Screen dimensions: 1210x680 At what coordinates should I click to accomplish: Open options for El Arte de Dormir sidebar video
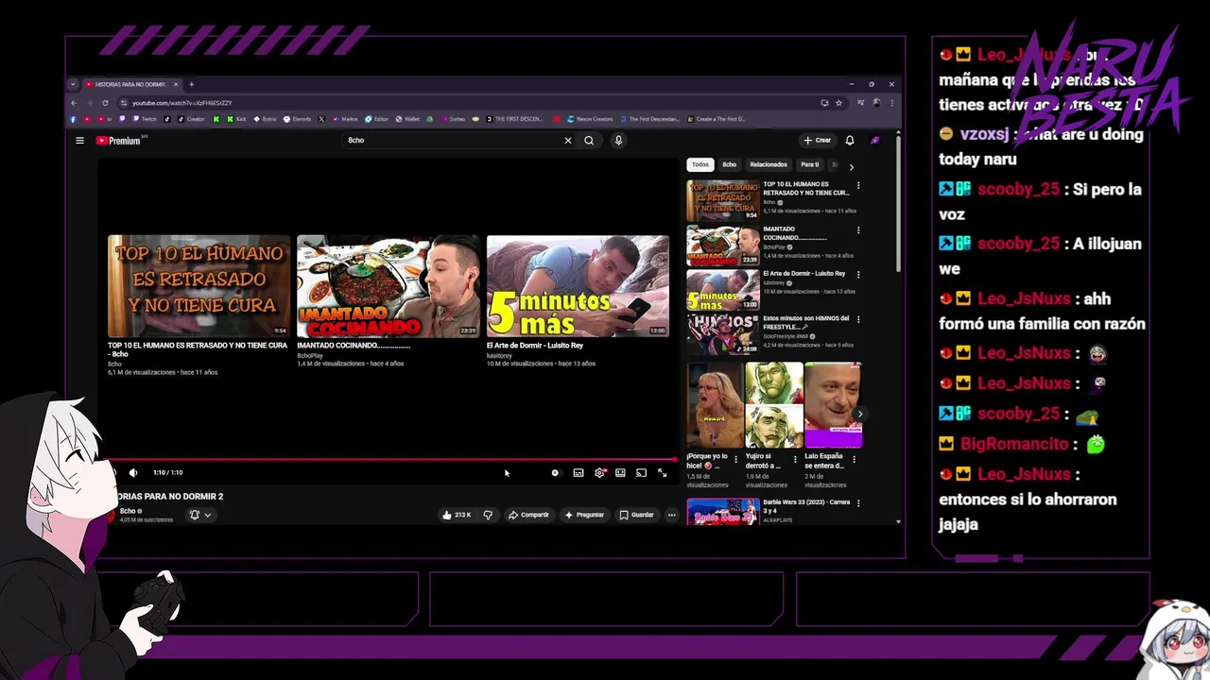click(858, 274)
